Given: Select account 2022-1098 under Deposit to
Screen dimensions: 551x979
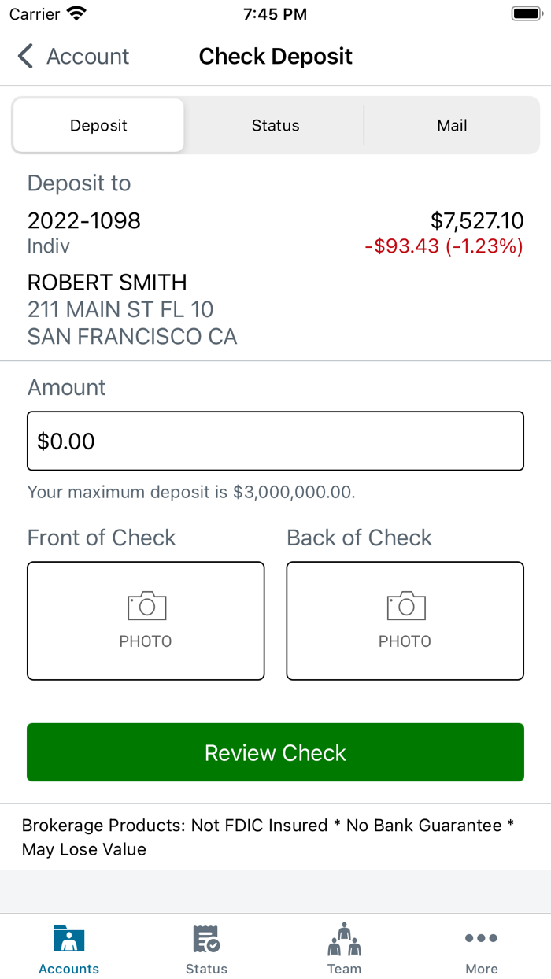Looking at the screenshot, I should pos(83,221).
